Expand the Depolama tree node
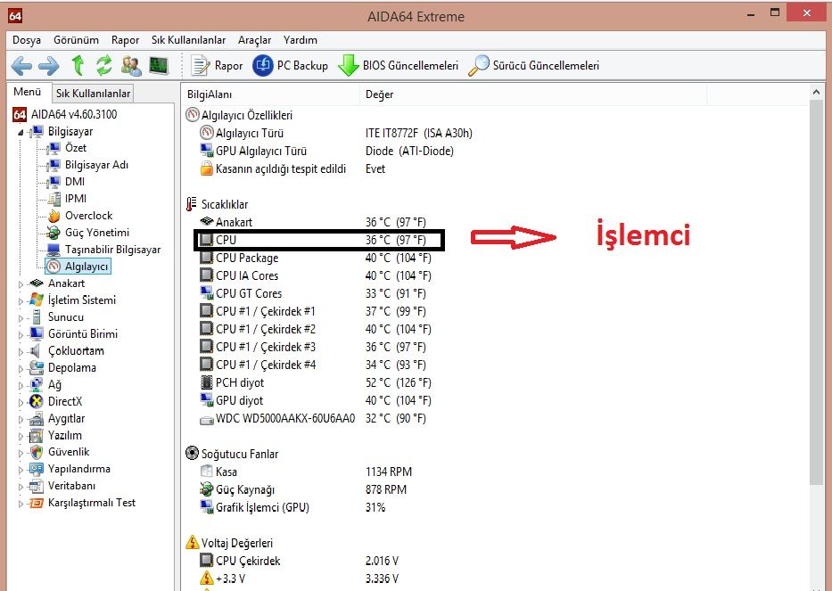 click(x=21, y=369)
